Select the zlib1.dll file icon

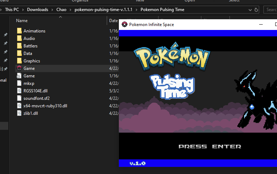click(19, 113)
